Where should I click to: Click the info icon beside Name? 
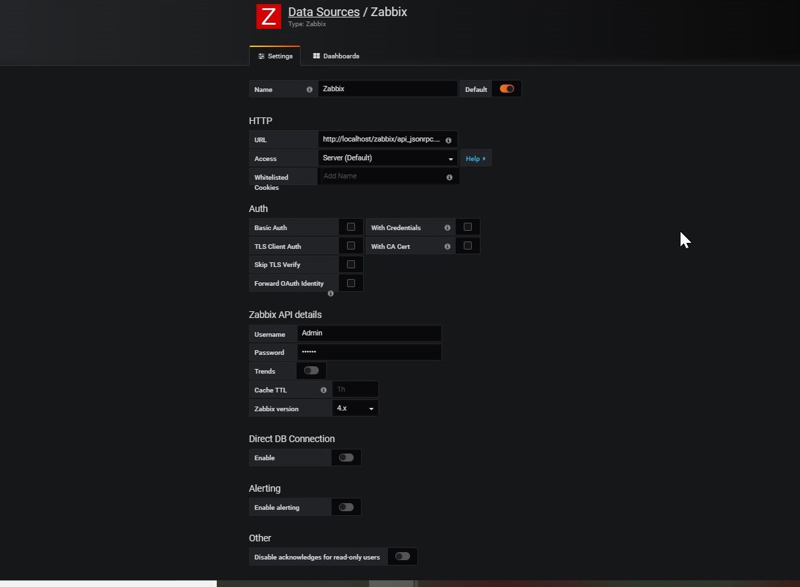coord(309,89)
